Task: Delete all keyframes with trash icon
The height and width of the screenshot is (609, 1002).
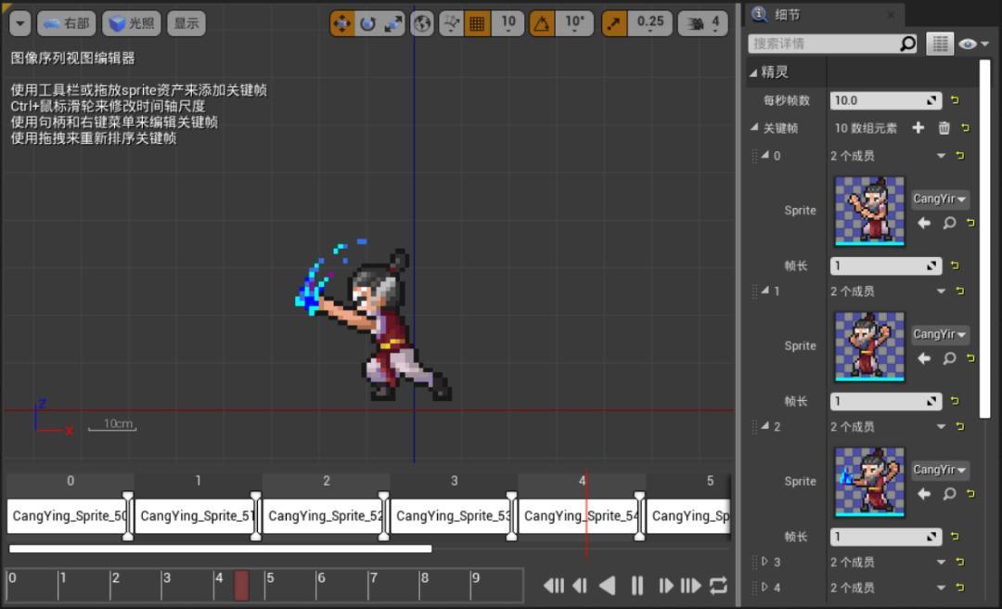Action: pyautogui.click(x=944, y=128)
